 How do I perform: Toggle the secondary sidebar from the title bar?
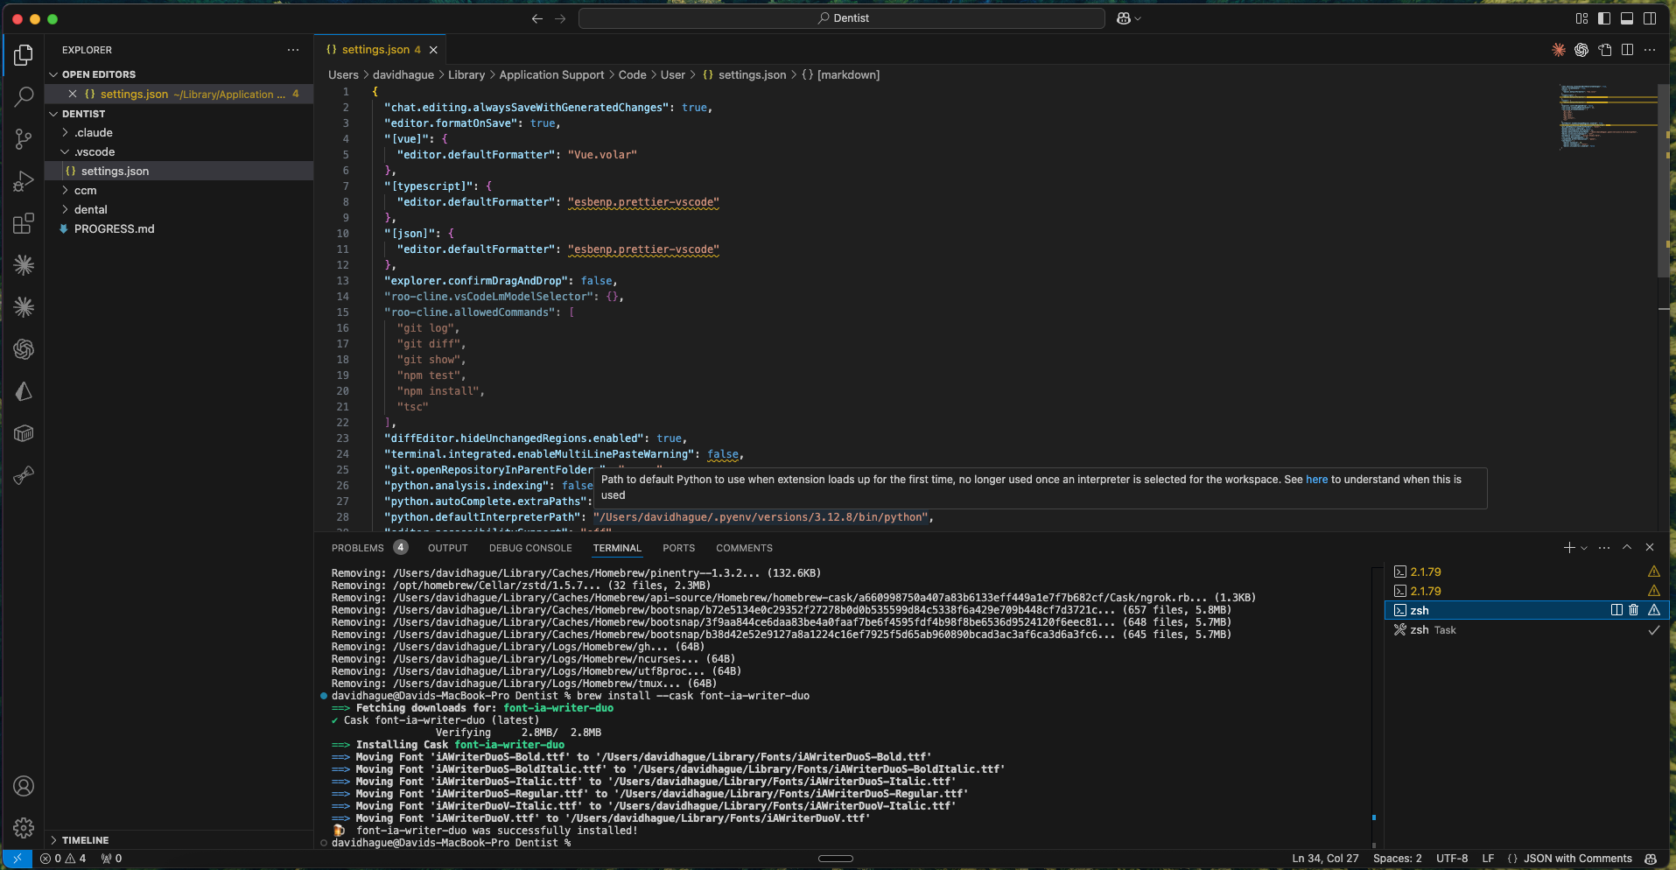[1649, 18]
